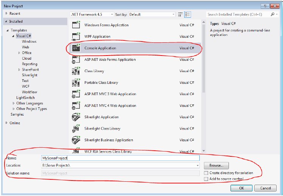
Task: Click the template list scrollbar thumb
Action: tap(204, 59)
